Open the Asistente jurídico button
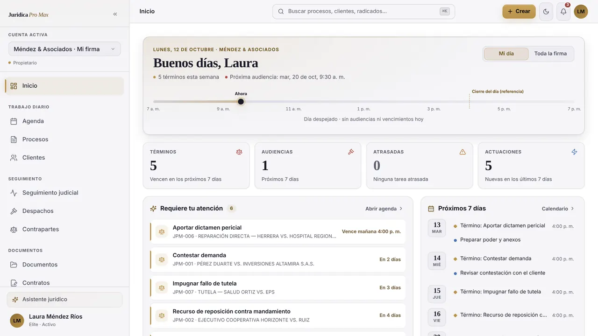The image size is (598, 336). coord(64,300)
